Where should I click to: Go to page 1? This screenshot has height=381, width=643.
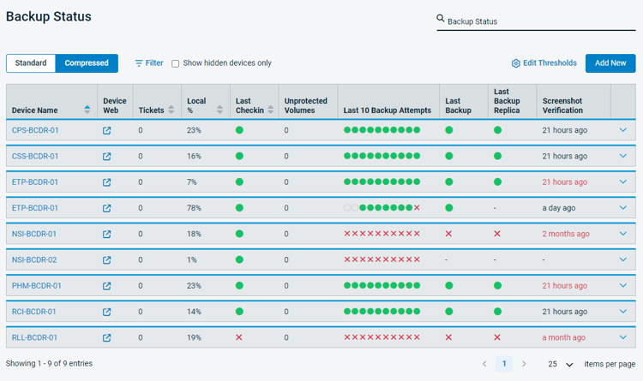(x=504, y=363)
